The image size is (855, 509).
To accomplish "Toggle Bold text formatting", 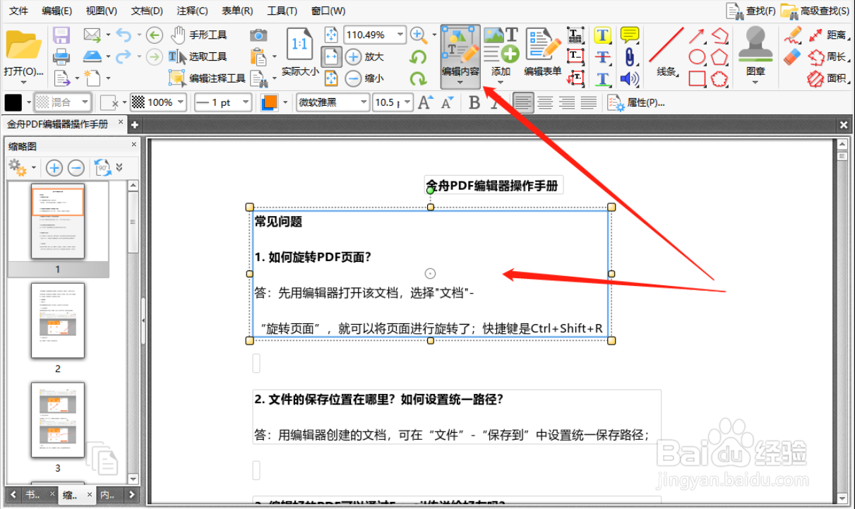I will (474, 103).
